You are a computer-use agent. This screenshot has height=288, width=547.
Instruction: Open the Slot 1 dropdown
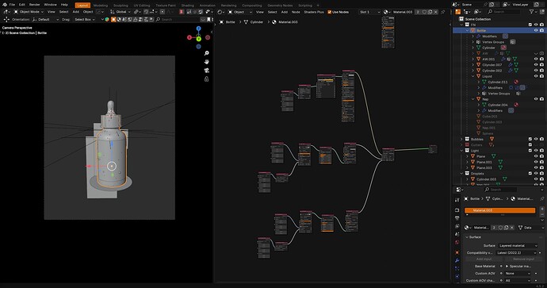click(x=369, y=12)
